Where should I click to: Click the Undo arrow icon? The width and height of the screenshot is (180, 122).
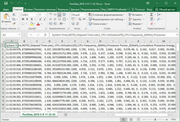coord(12,3)
